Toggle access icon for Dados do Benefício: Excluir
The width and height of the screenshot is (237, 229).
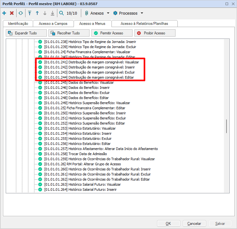[x=40, y=93]
